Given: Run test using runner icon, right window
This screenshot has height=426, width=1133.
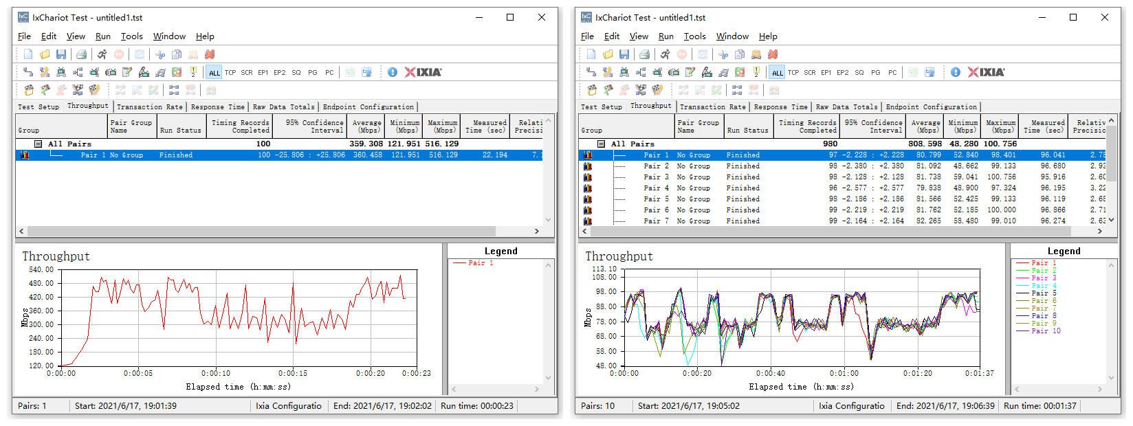Looking at the screenshot, I should click(x=665, y=54).
